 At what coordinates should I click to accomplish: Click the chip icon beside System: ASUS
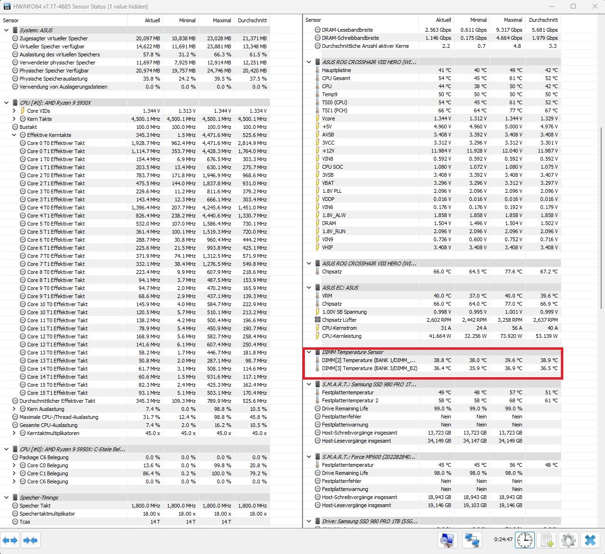pyautogui.click(x=15, y=30)
